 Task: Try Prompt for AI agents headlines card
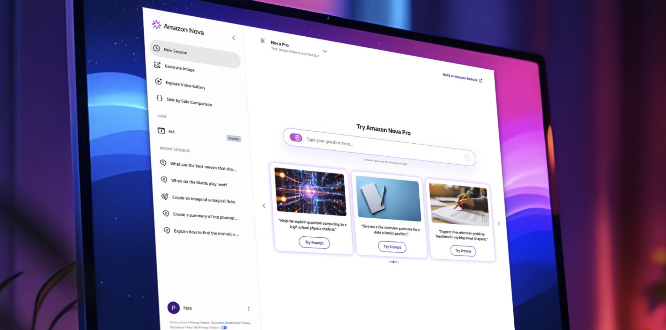point(463,251)
